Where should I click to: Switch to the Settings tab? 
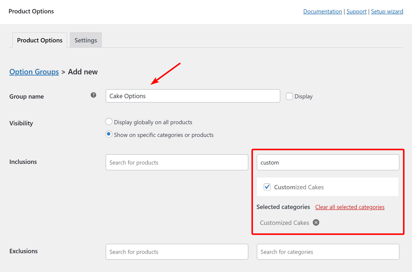(86, 40)
